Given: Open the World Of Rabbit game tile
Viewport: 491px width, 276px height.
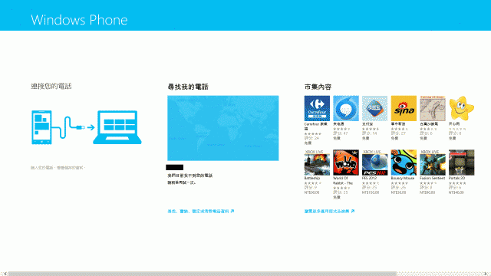Looking at the screenshot, I should [346, 163].
